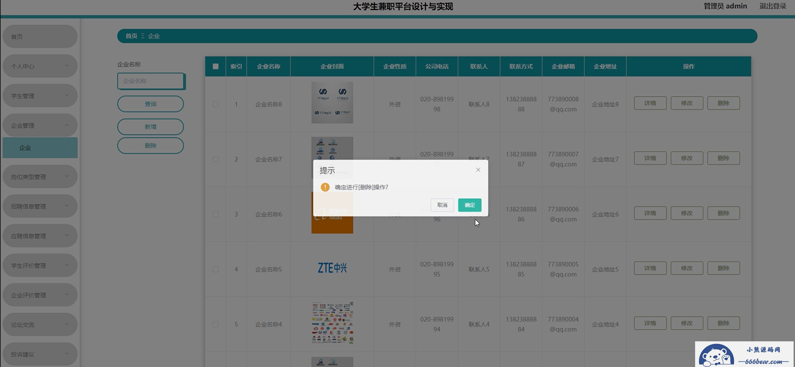Open 详情 for 企业名称7

(650, 158)
